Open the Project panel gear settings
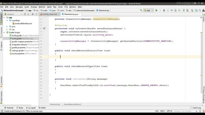This screenshot has width=205, height=115. [x=33, y=14]
